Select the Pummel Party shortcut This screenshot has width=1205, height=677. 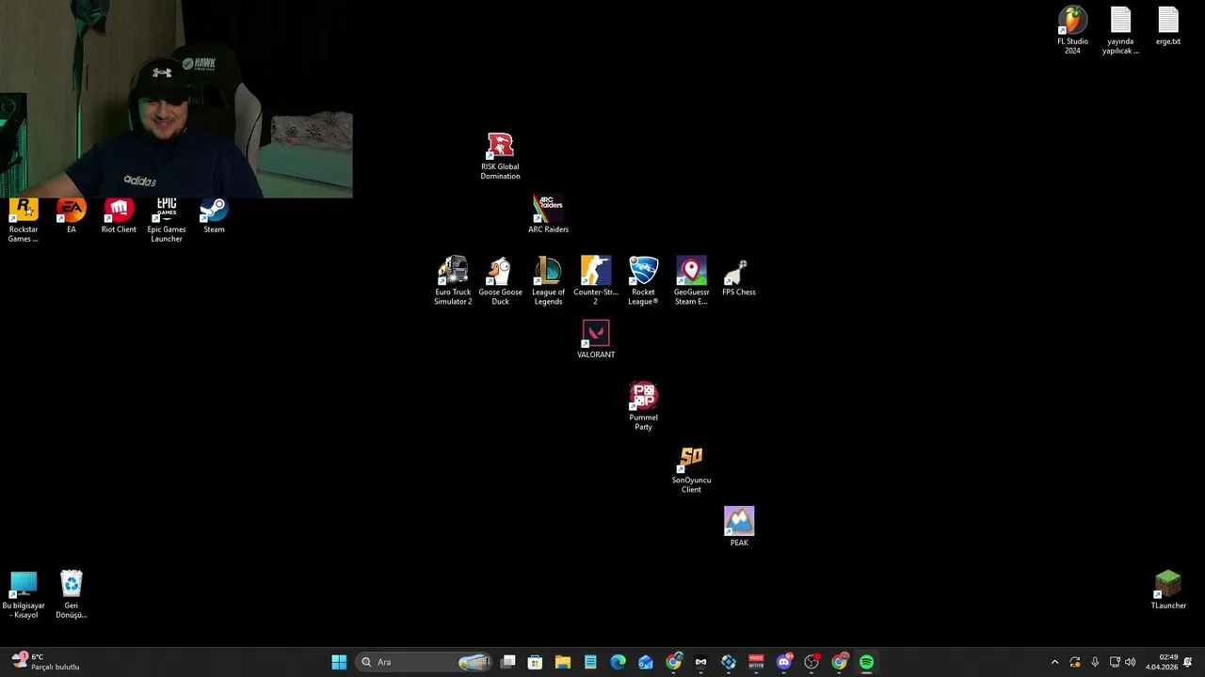(x=643, y=407)
